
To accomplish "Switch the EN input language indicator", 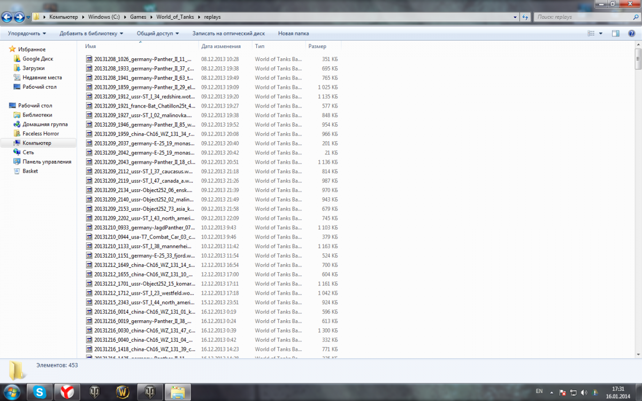I will [539, 391].
